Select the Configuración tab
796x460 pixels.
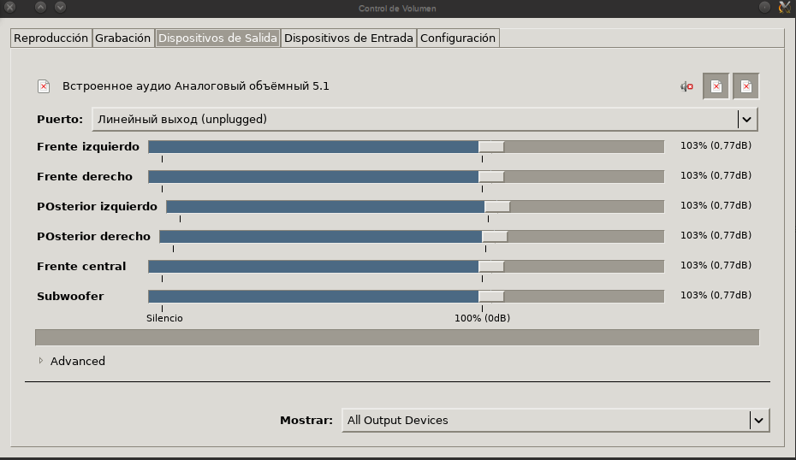[457, 38]
